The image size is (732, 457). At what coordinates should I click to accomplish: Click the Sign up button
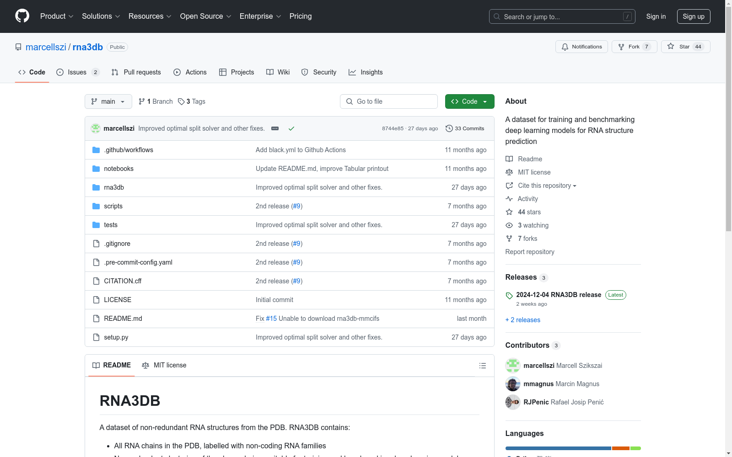pyautogui.click(x=694, y=16)
